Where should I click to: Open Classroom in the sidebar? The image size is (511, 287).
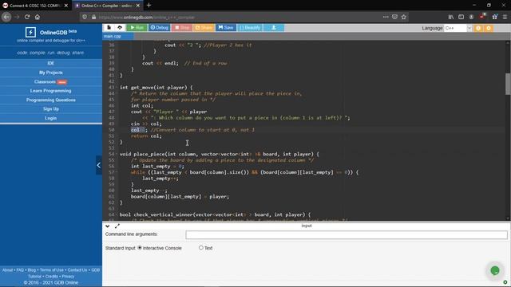pos(51,81)
